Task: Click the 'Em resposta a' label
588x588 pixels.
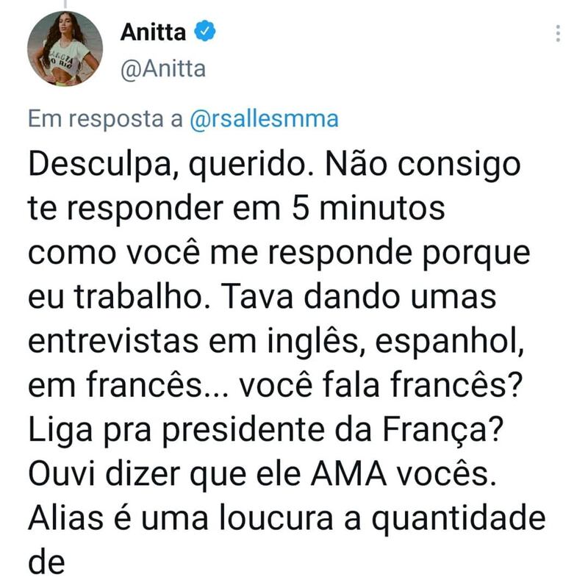Action: coord(105,119)
